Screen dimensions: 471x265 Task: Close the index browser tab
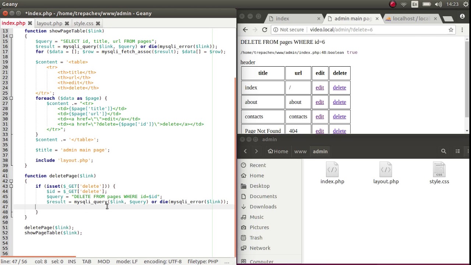(x=319, y=18)
